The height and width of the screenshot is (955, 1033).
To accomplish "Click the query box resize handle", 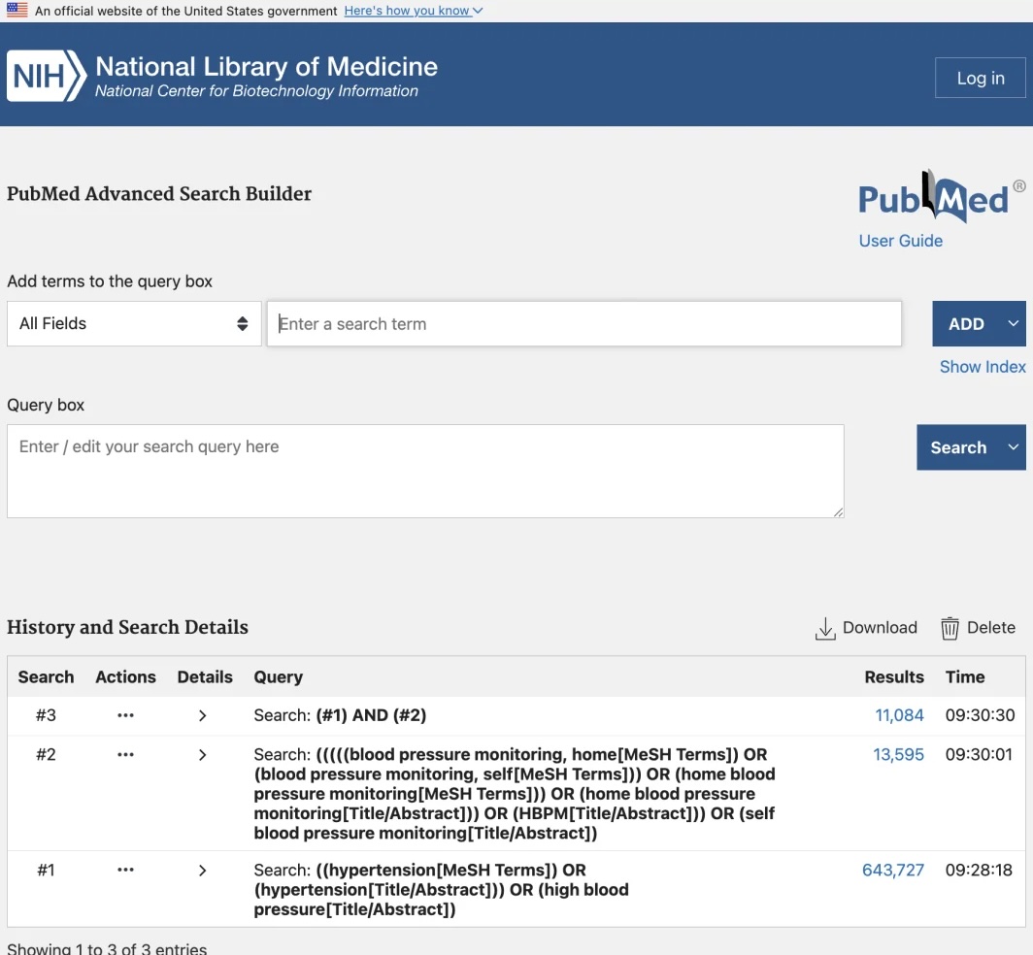I will point(838,511).
